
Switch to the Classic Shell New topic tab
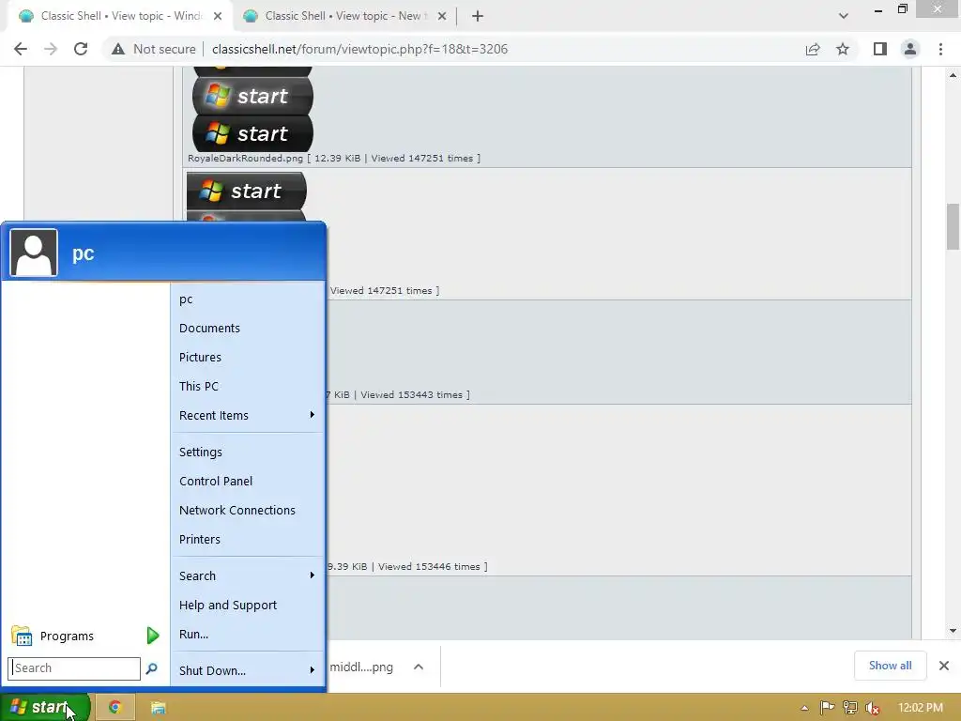pyautogui.click(x=343, y=16)
